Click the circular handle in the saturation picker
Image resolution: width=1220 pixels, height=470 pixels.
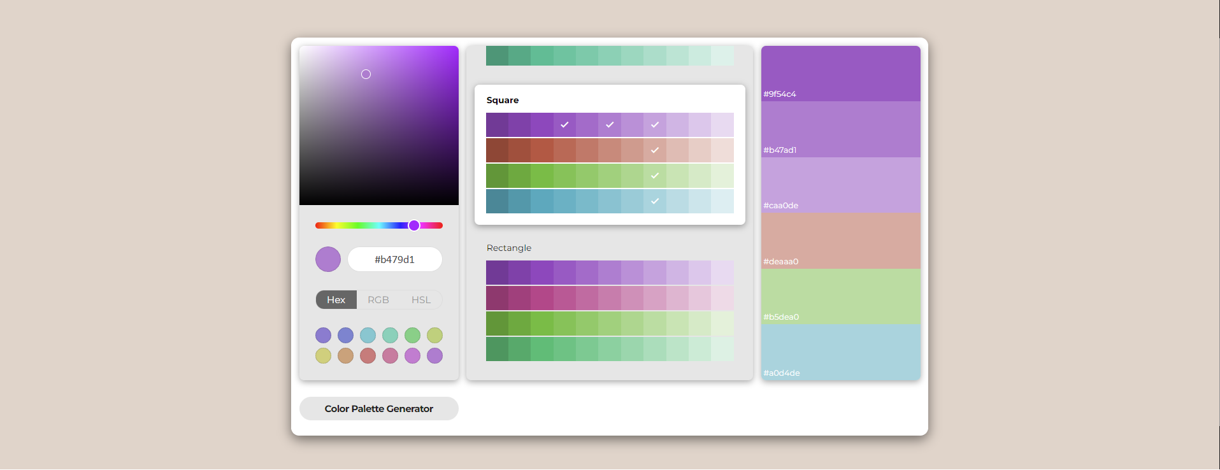[x=366, y=75]
